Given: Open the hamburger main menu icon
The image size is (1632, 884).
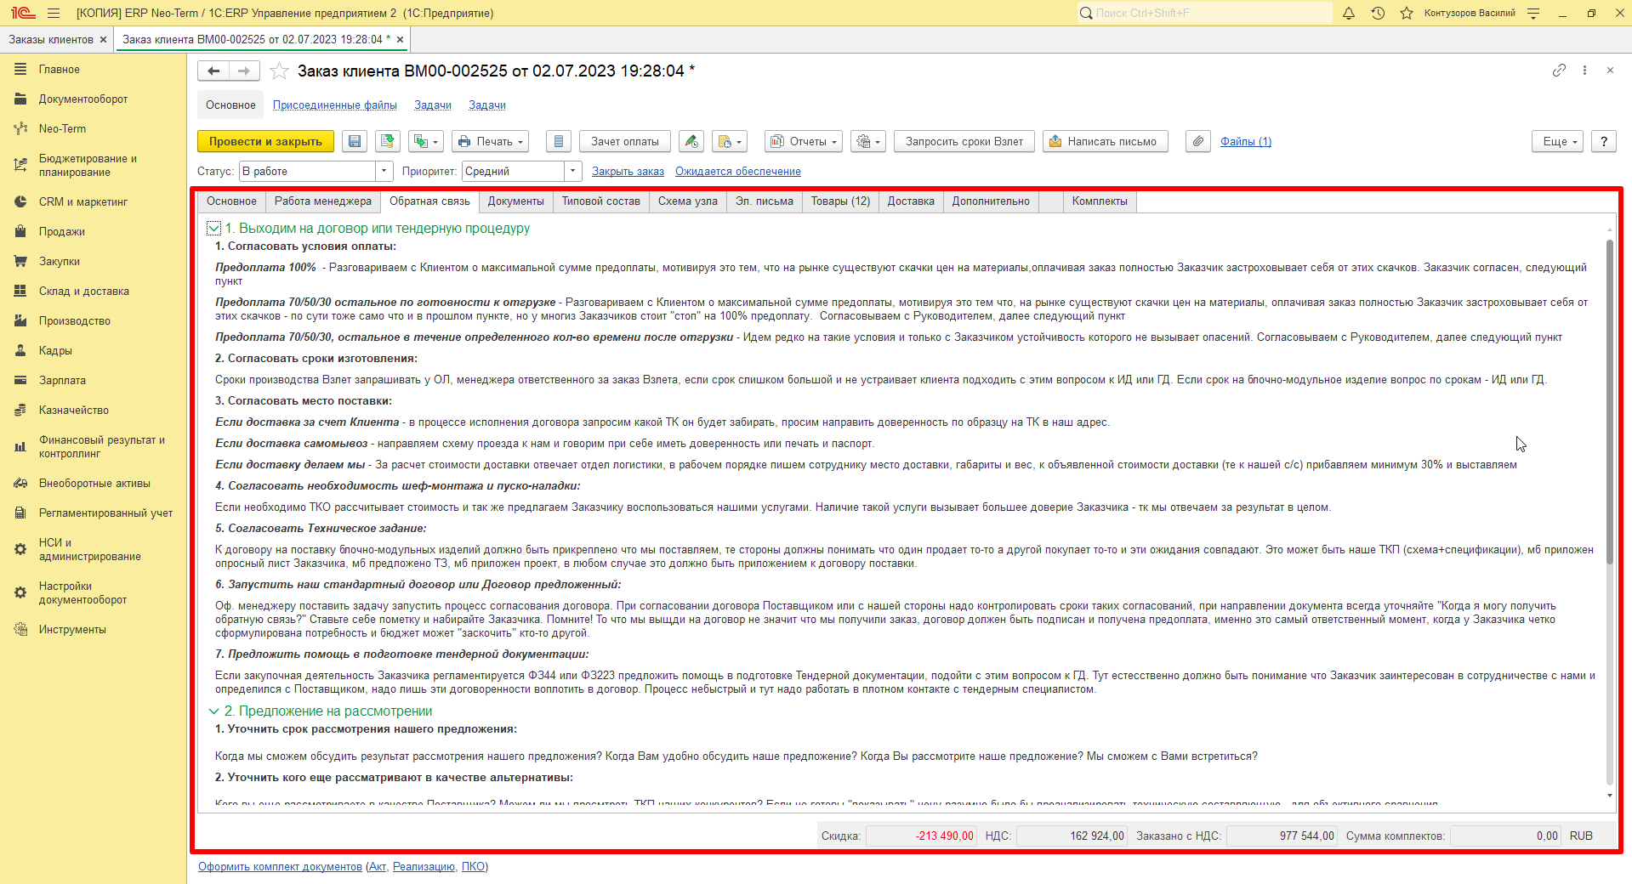Looking at the screenshot, I should pos(54,13).
